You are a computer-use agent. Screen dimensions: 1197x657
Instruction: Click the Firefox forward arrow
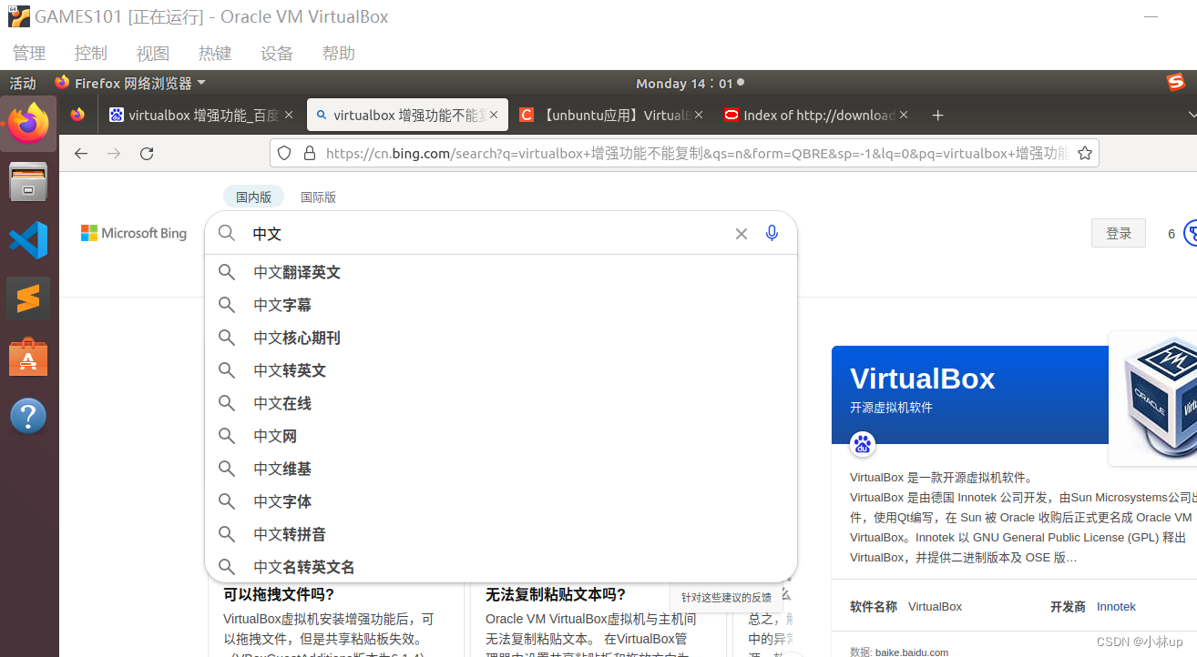tap(114, 154)
